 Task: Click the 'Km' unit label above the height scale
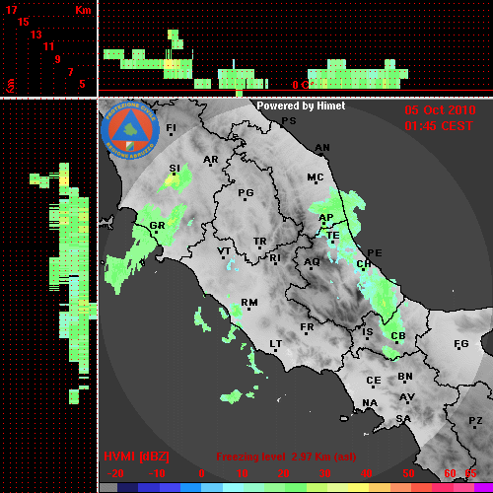point(83,10)
